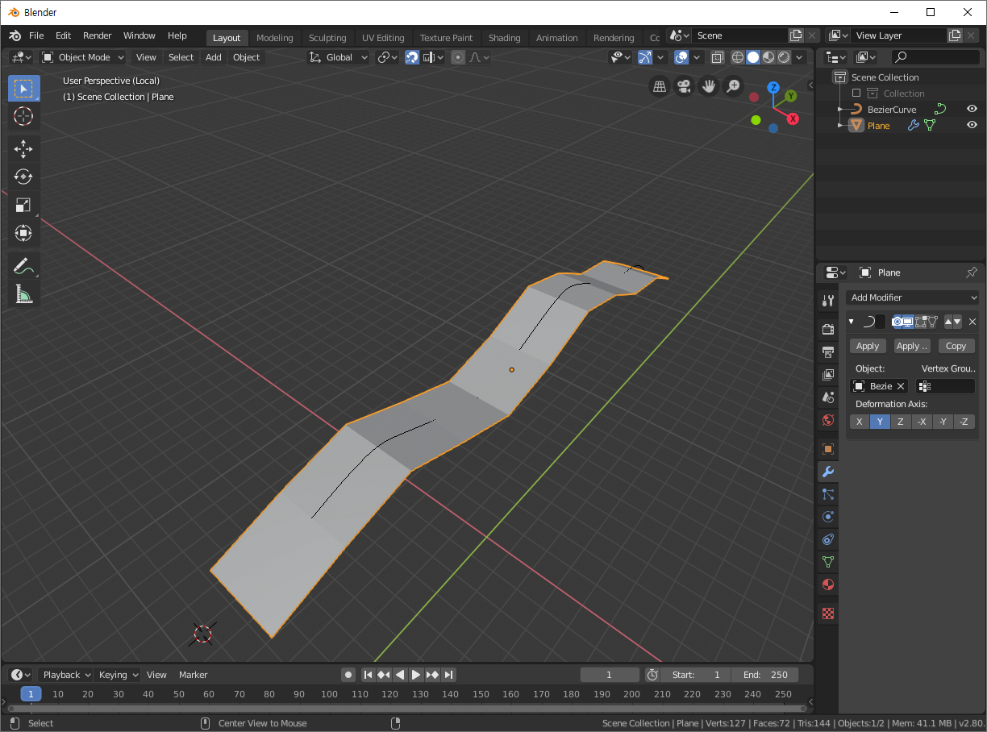
Task: Open the Add Modifier dropdown
Action: pyautogui.click(x=912, y=297)
